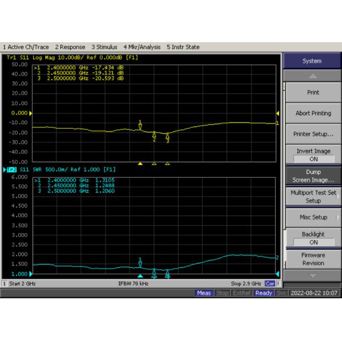This screenshot has height=342, width=342.
Task: Open the Printer Setup dialog
Action: coord(313,134)
